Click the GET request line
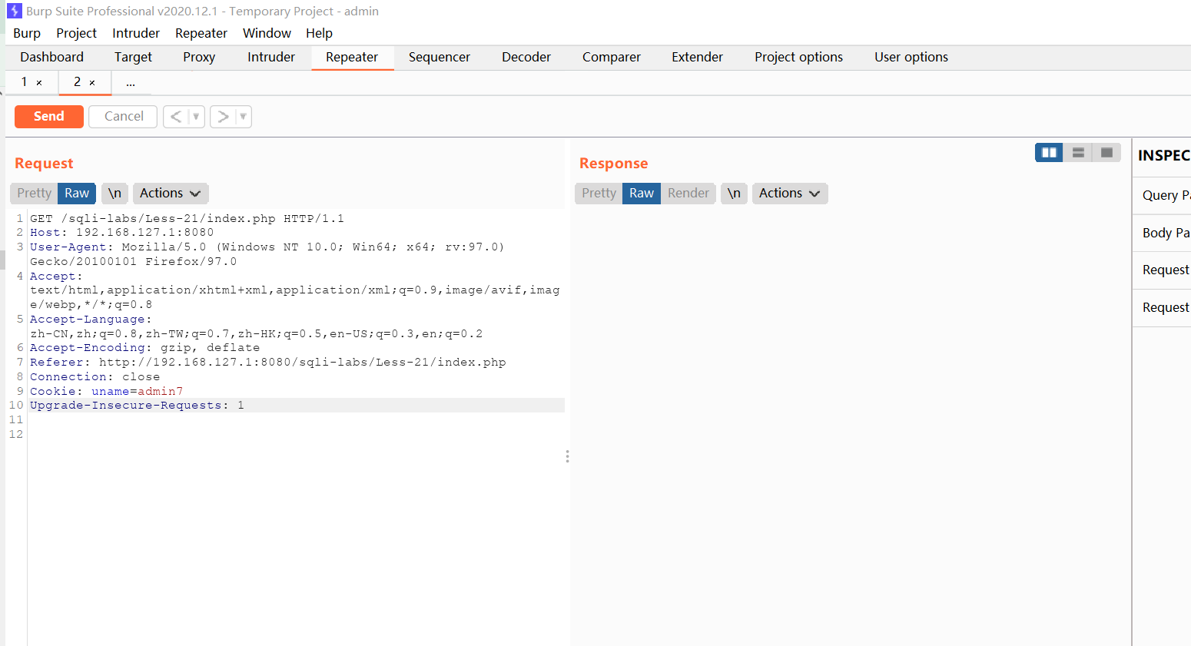 187,218
